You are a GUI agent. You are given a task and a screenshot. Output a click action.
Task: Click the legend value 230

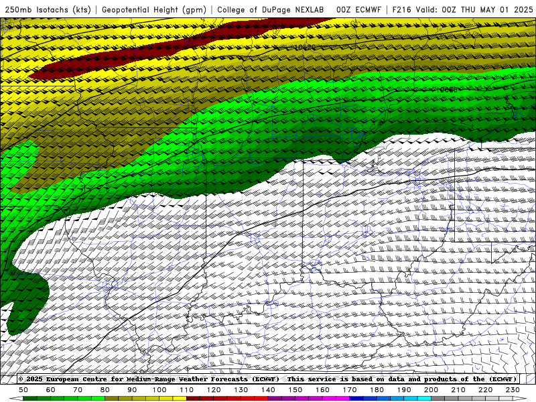(x=513, y=390)
